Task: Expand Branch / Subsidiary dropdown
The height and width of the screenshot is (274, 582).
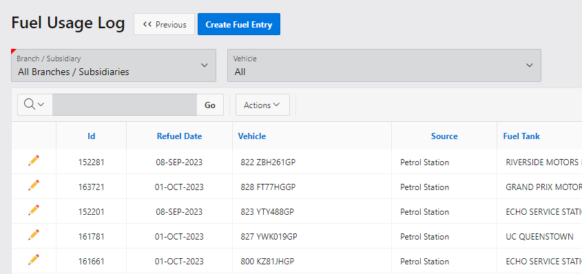Action: pyautogui.click(x=114, y=65)
